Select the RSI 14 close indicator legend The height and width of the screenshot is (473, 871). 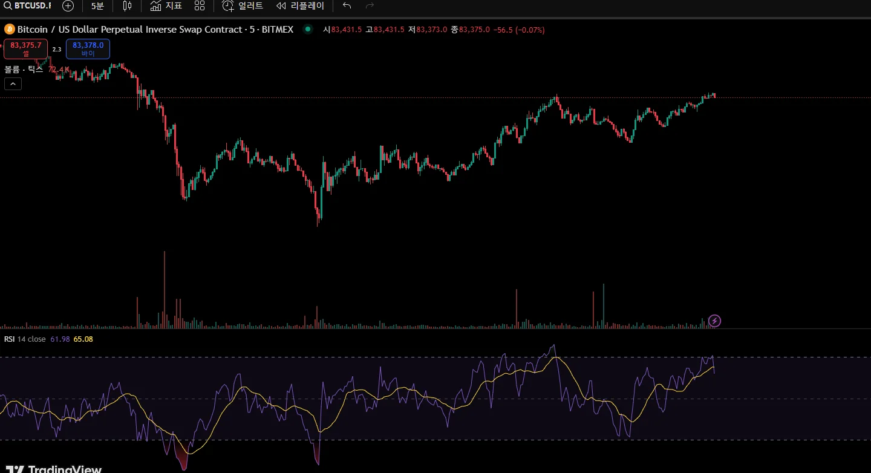click(25, 339)
